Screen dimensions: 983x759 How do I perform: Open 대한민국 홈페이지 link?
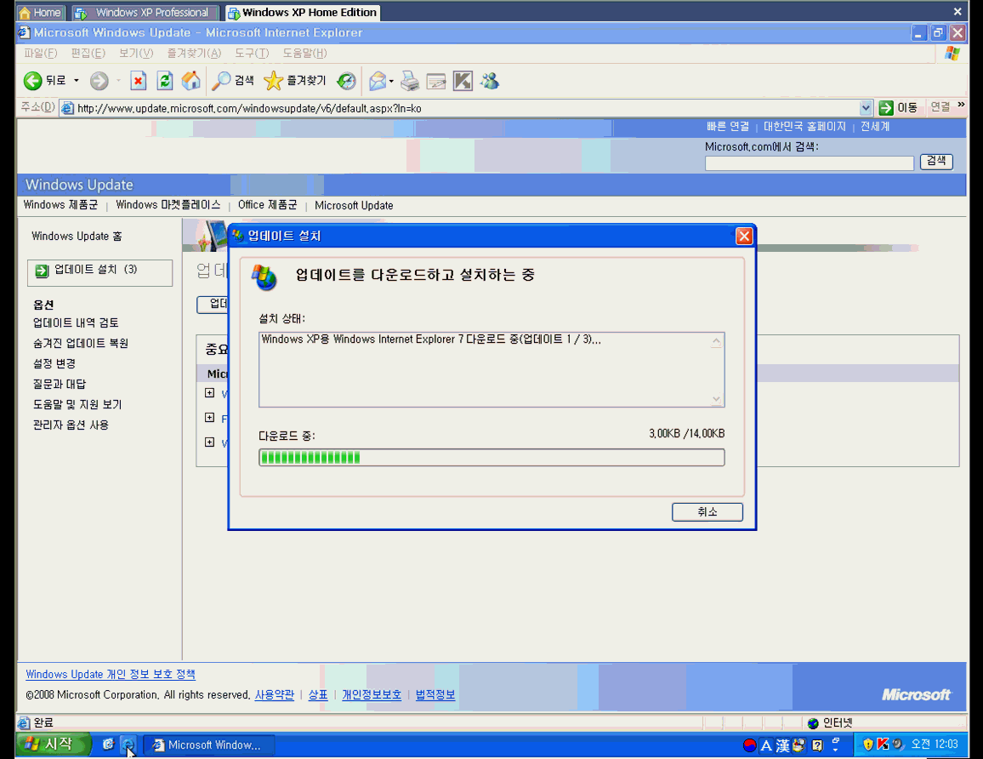pyautogui.click(x=804, y=127)
